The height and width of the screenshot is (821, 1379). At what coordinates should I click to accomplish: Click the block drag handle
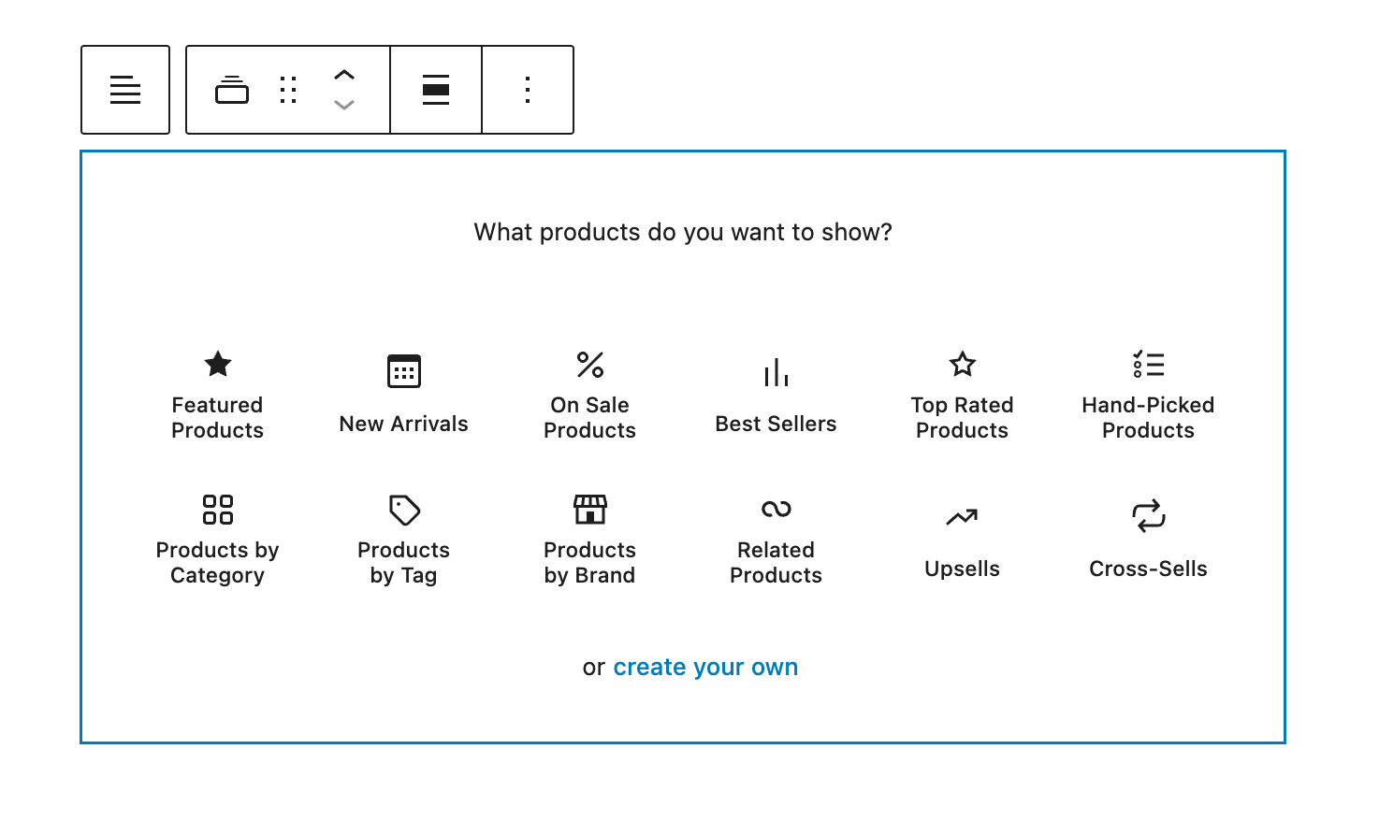pos(287,89)
